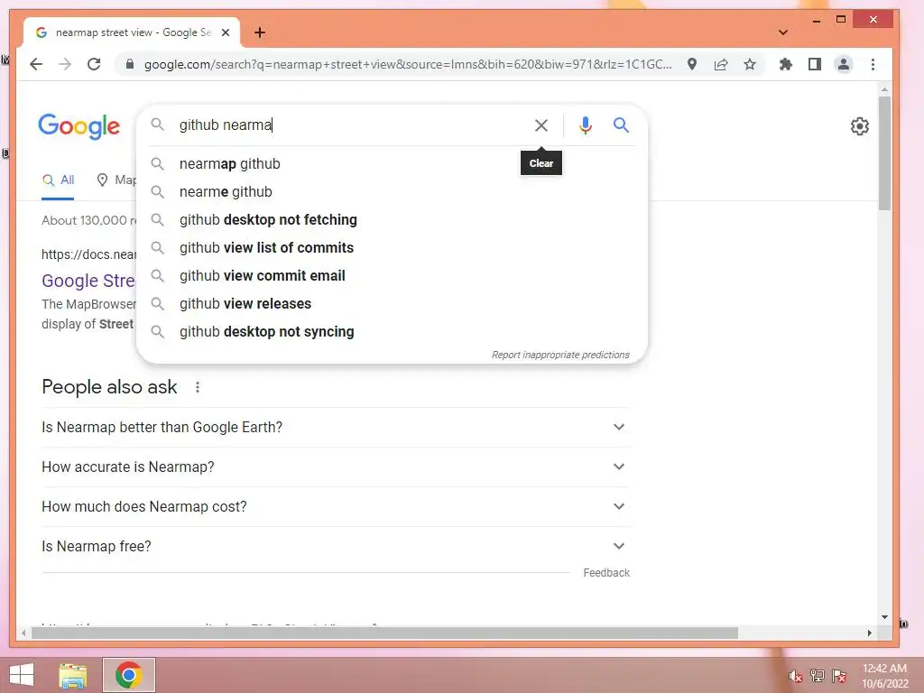
Task: Submit search with blue magnifier icon
Action: coord(621,125)
